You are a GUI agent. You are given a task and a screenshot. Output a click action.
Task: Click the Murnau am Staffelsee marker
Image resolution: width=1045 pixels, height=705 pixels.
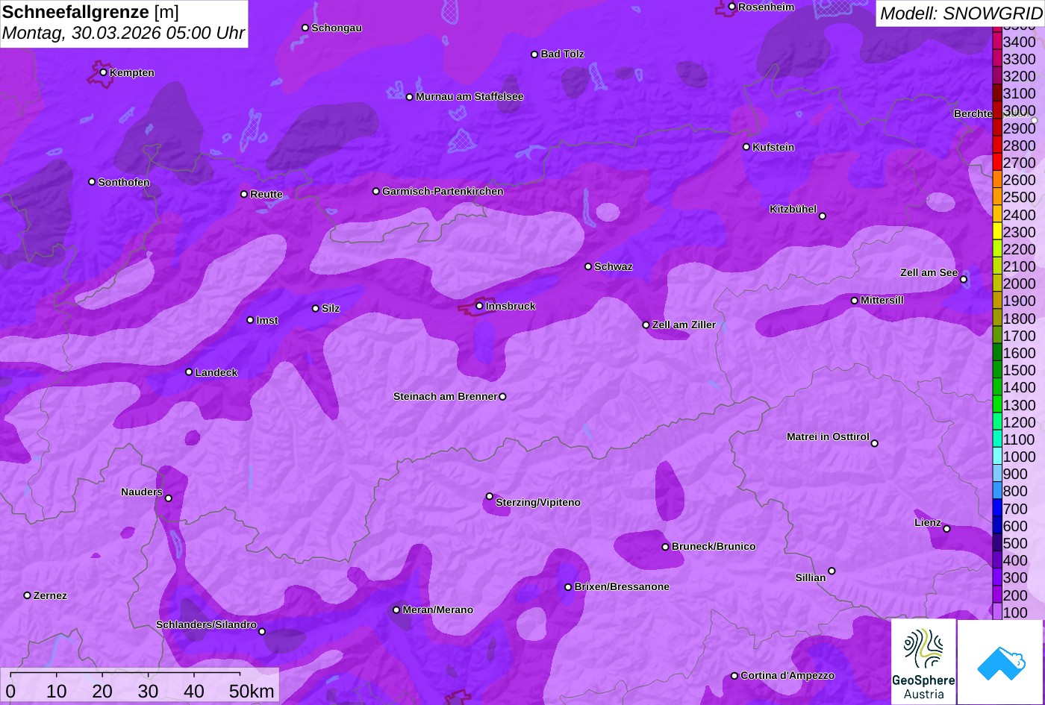pos(409,97)
